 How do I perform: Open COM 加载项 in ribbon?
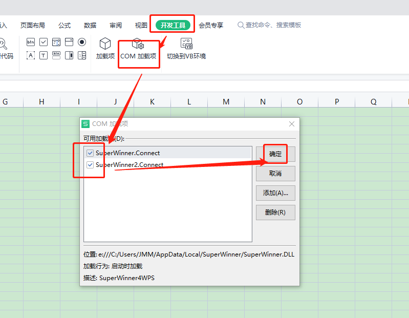point(138,49)
